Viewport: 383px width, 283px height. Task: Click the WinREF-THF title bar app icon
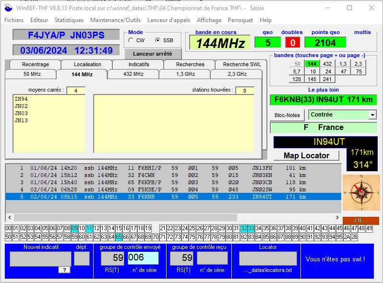(8, 8)
